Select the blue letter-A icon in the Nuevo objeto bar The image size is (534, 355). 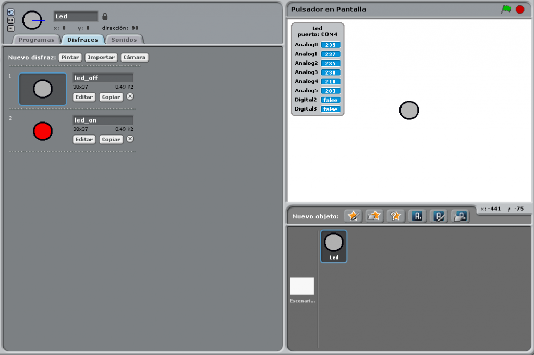(x=417, y=216)
